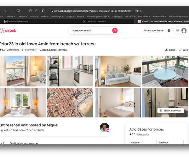Image resolution: width=189 pixels, height=157 pixels.
Task: Click the Safari home icon
Action: click(x=18, y=11)
